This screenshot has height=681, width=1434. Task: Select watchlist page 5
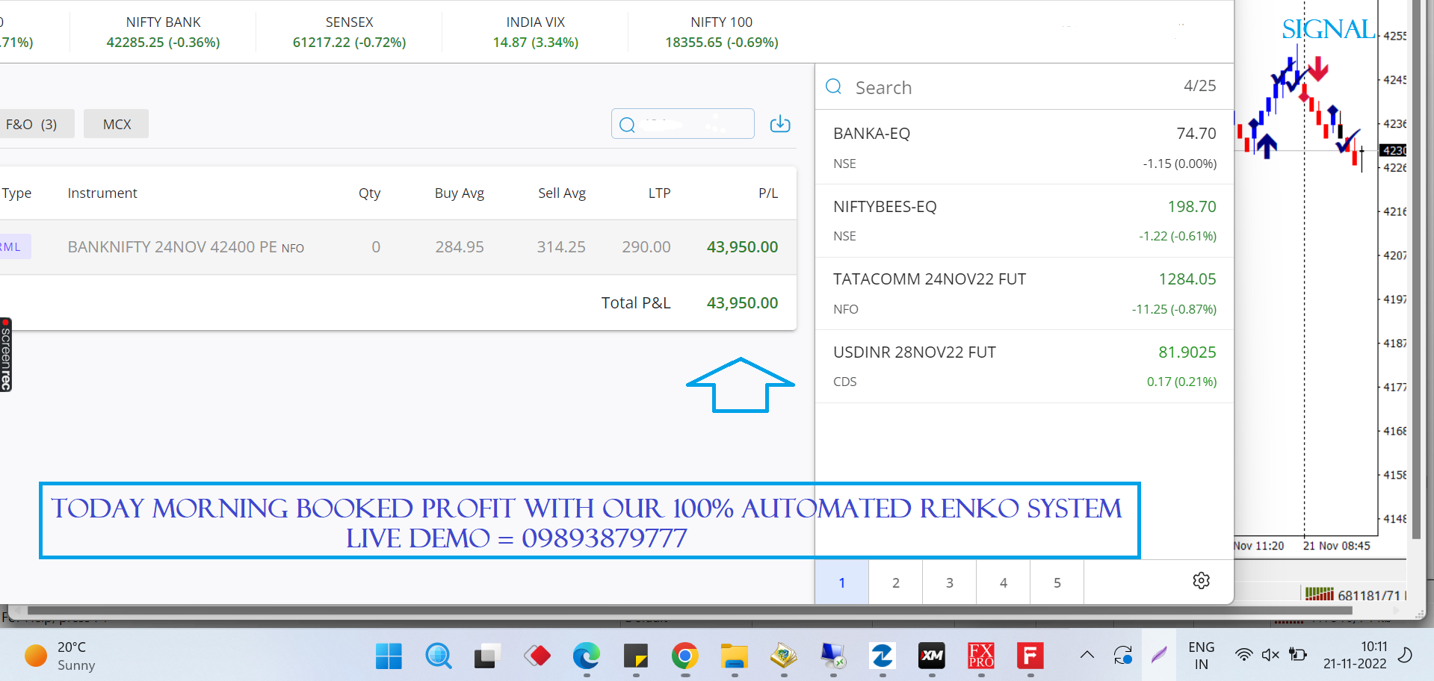[x=1057, y=582]
